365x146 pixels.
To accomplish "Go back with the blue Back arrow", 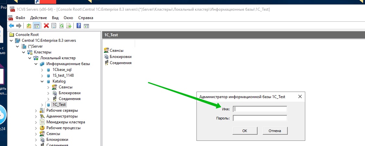I will (11, 26).
